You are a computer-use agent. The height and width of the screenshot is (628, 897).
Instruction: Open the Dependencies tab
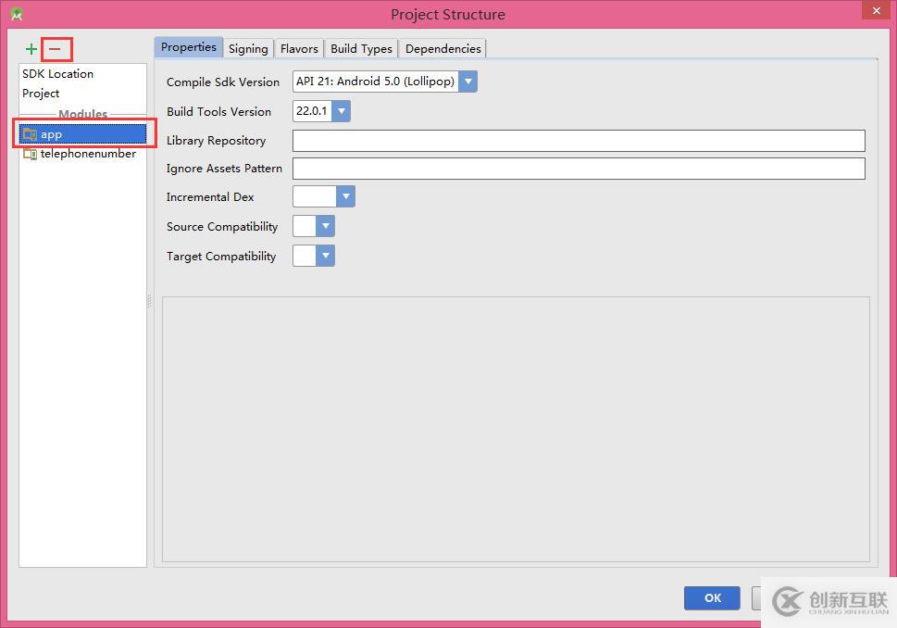tap(442, 49)
